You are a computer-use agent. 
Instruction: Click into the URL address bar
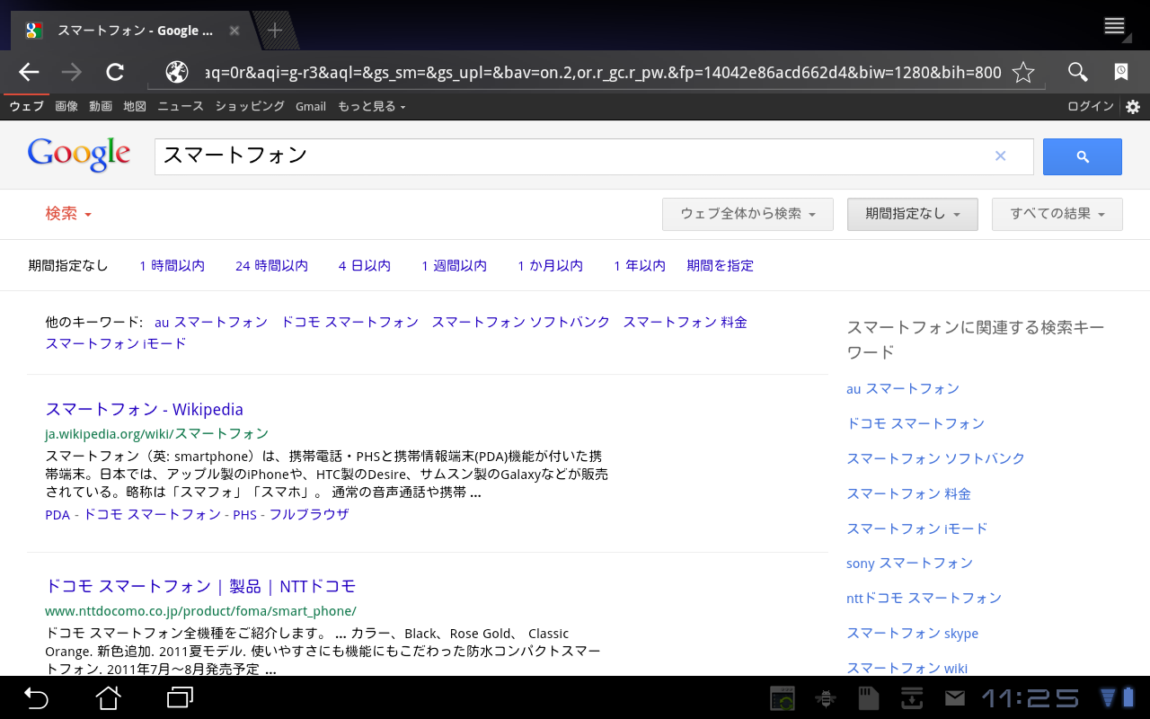[602, 73]
